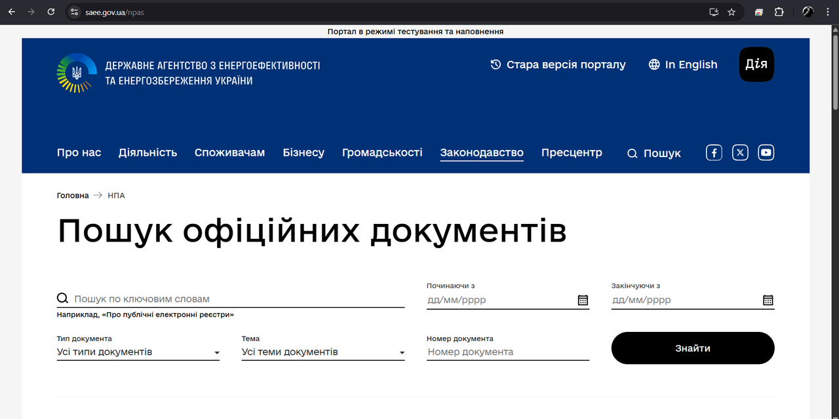Open the Пресцентр menu
The width and height of the screenshot is (839, 419).
click(572, 153)
